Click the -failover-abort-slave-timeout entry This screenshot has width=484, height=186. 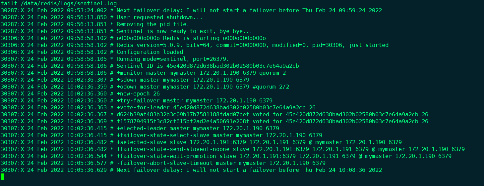tap(221, 163)
